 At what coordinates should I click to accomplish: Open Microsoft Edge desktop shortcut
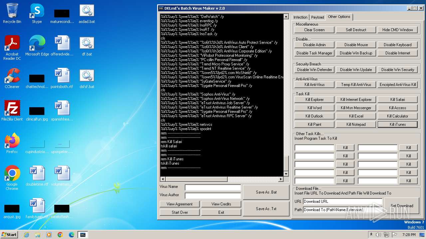(x=37, y=46)
